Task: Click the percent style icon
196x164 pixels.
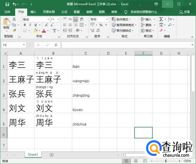Action: (101, 25)
